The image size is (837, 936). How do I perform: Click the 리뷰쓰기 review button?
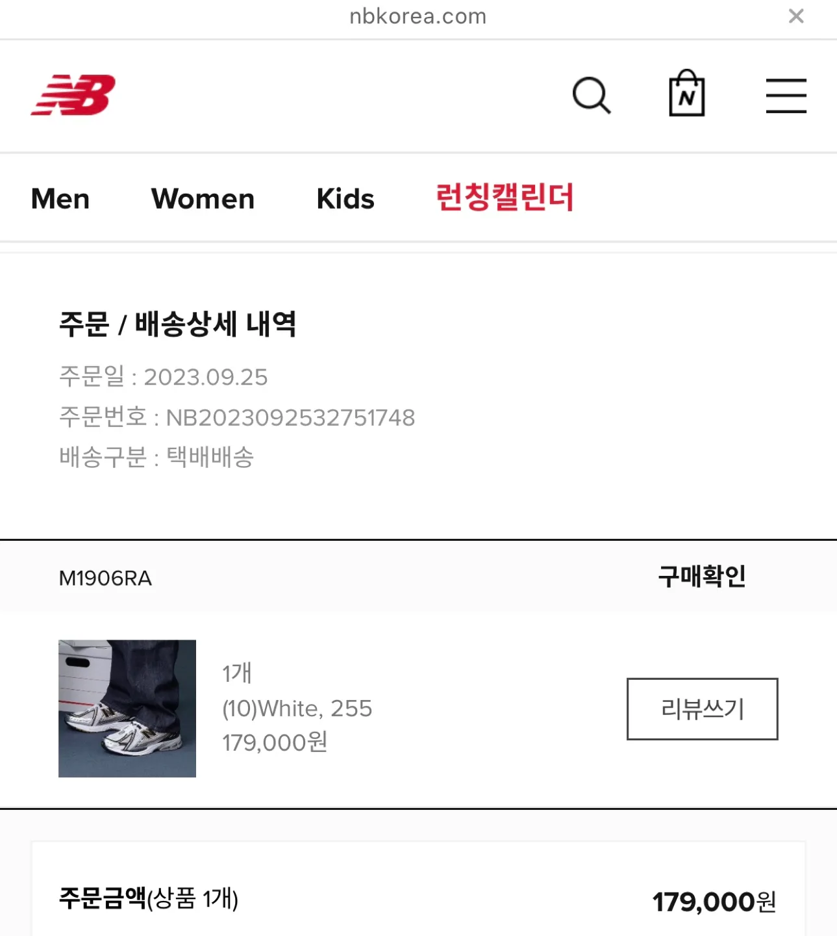click(702, 708)
